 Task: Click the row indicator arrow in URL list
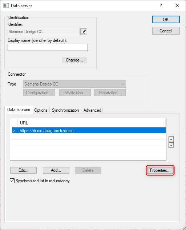pyautogui.click(x=14, y=131)
